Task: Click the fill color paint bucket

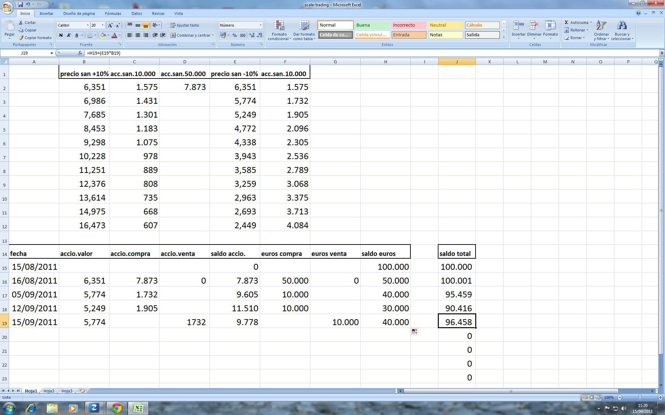Action: click(x=103, y=35)
